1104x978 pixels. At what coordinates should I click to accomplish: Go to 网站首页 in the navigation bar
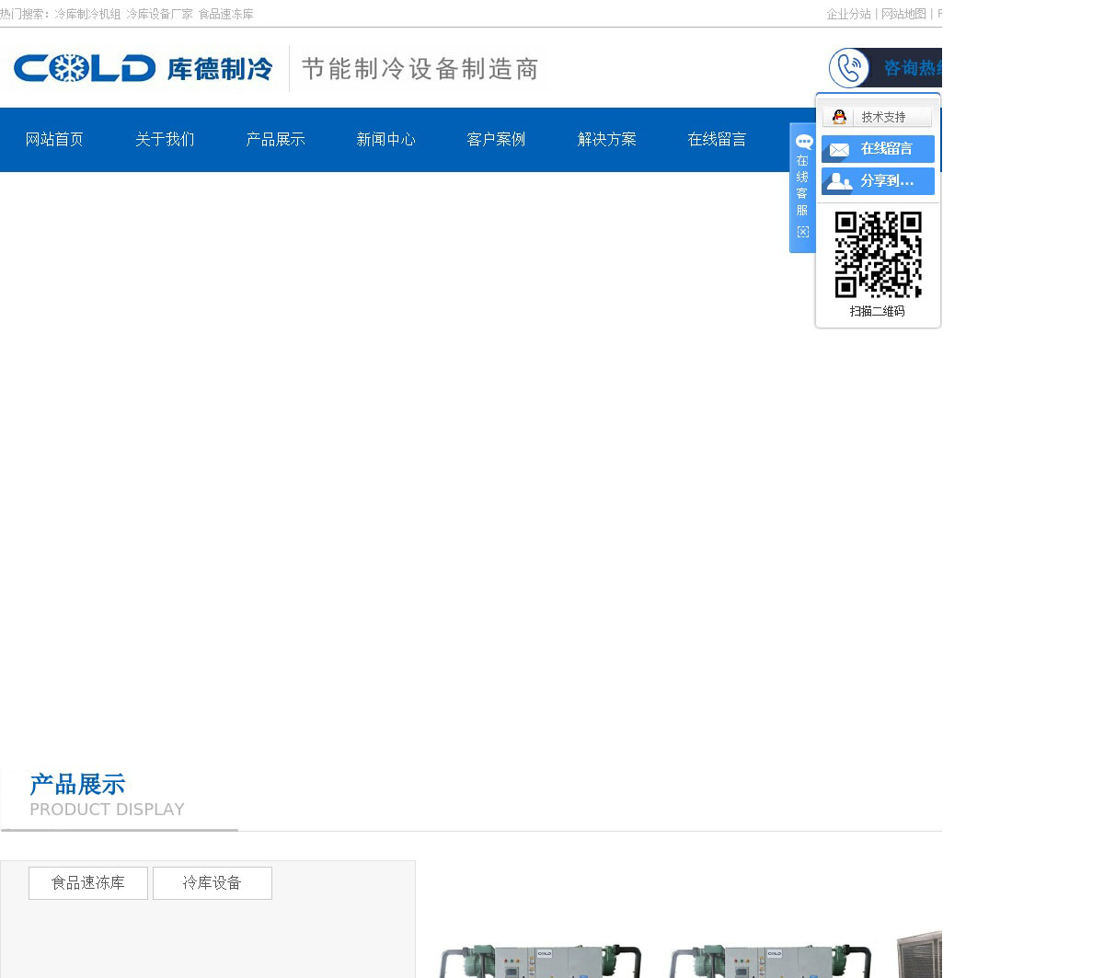click(x=54, y=140)
